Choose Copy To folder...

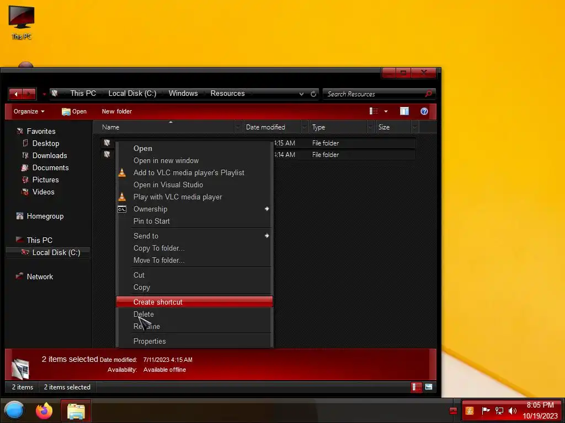pos(194,248)
